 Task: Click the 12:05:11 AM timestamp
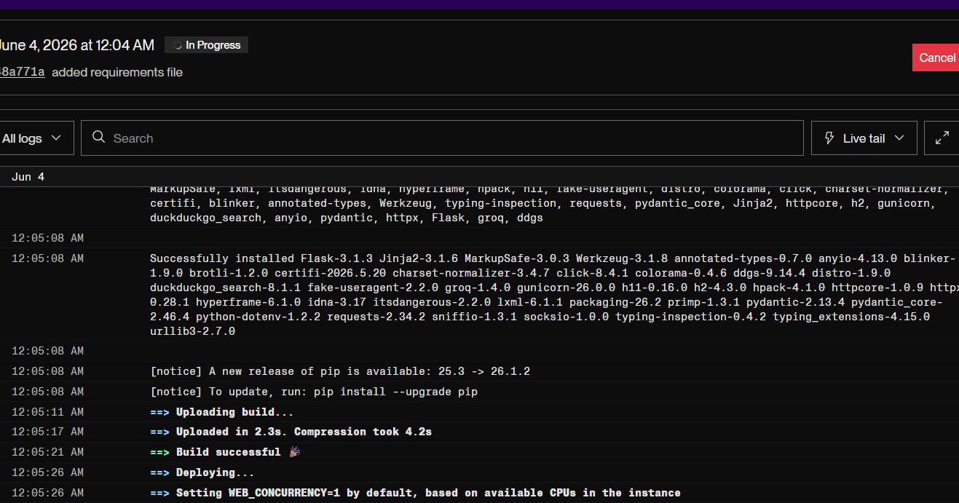pyautogui.click(x=47, y=412)
